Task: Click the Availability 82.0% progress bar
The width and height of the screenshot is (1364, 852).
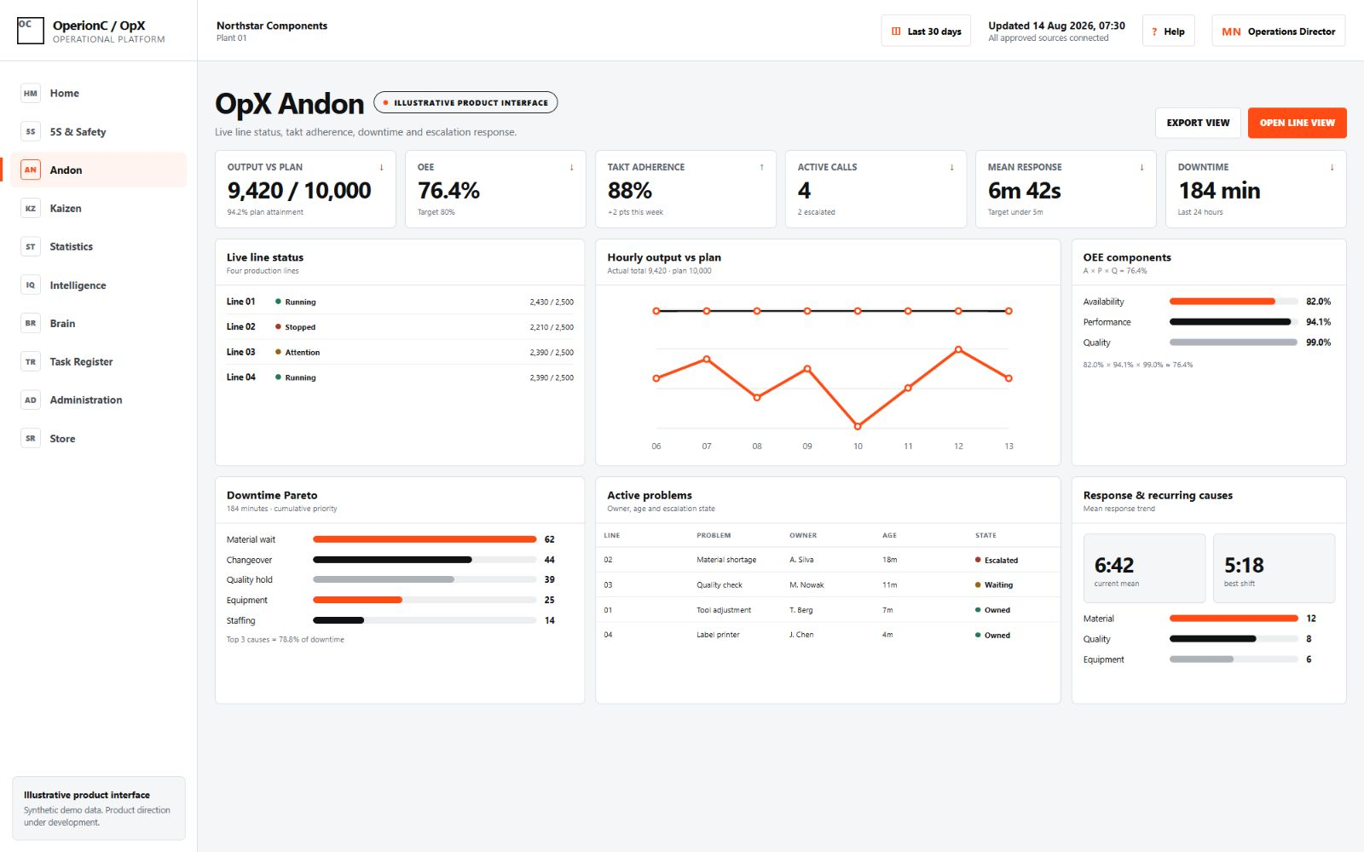Action: click(1233, 302)
